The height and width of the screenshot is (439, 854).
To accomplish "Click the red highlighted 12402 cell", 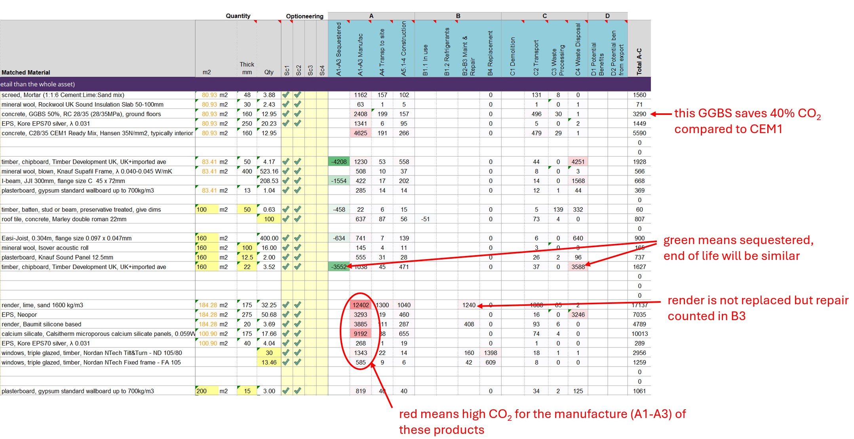I will [361, 305].
